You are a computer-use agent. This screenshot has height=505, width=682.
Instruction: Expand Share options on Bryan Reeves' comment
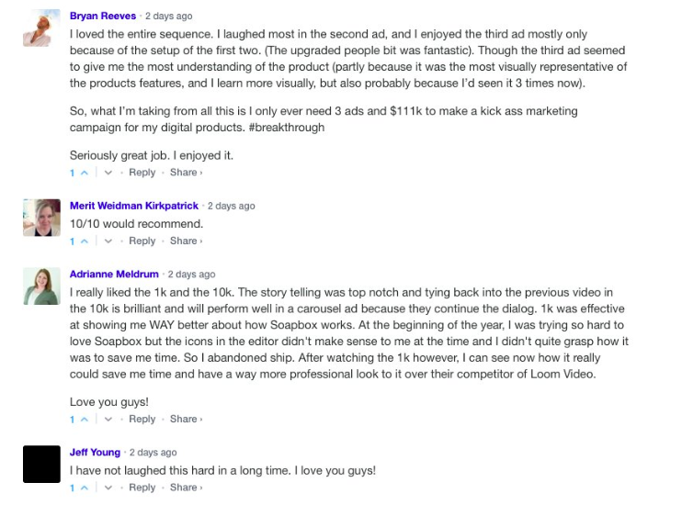coord(187,173)
